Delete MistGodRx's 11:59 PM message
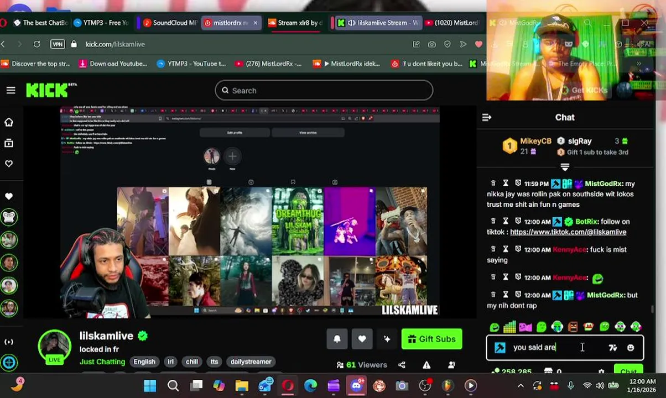666x398 pixels. click(x=493, y=183)
